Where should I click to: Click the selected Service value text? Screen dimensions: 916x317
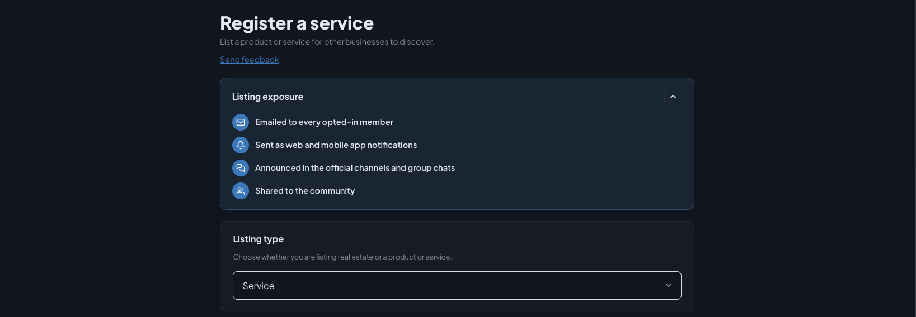coord(259,286)
